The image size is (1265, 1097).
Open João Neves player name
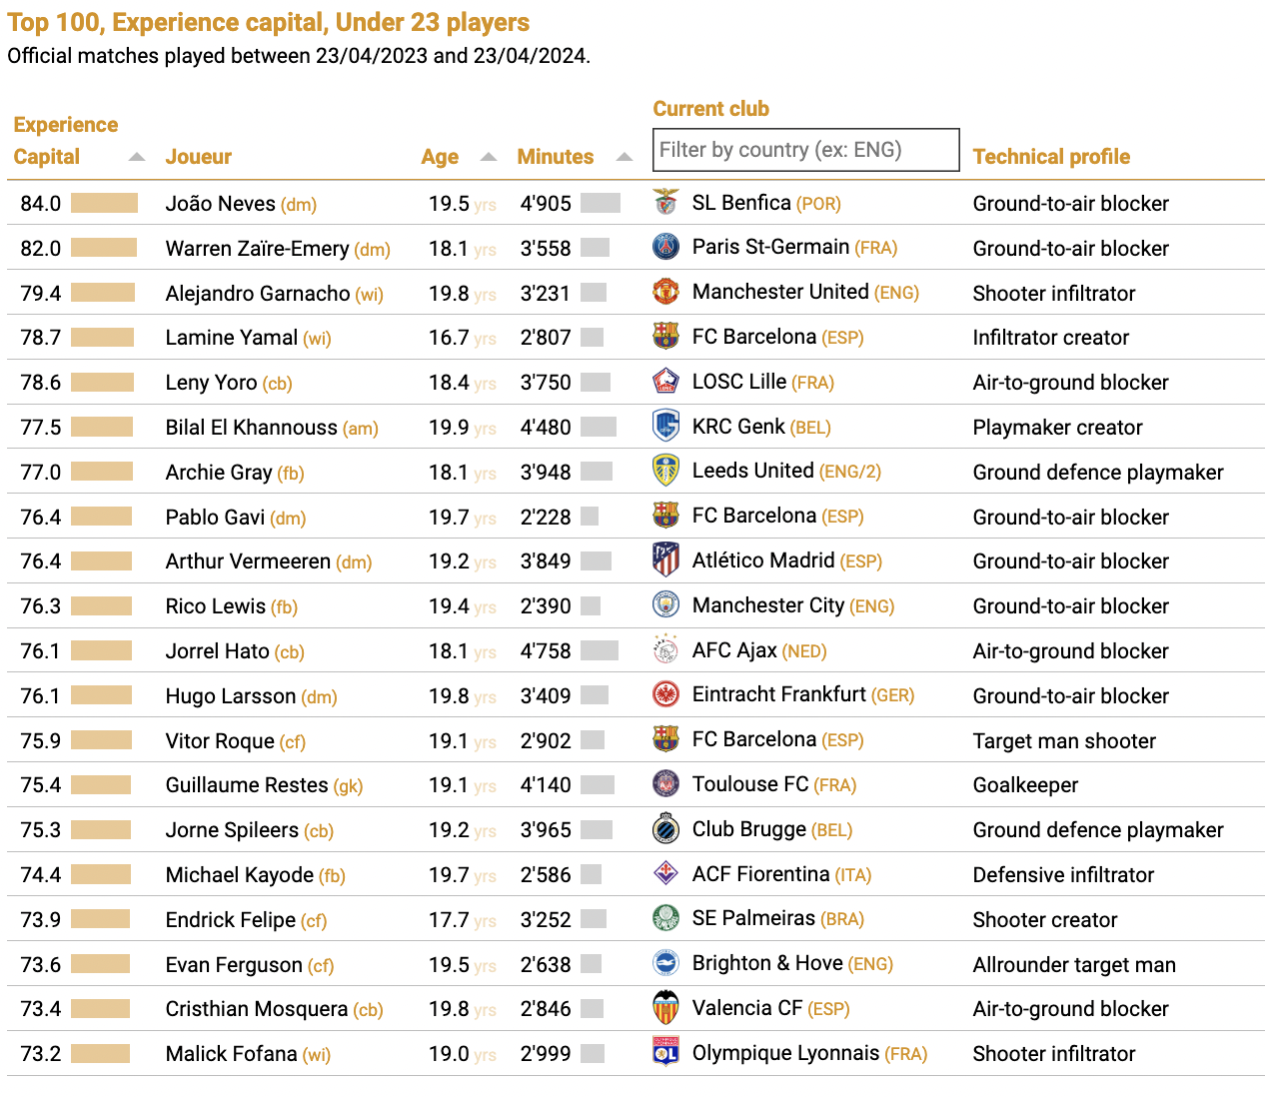(220, 204)
